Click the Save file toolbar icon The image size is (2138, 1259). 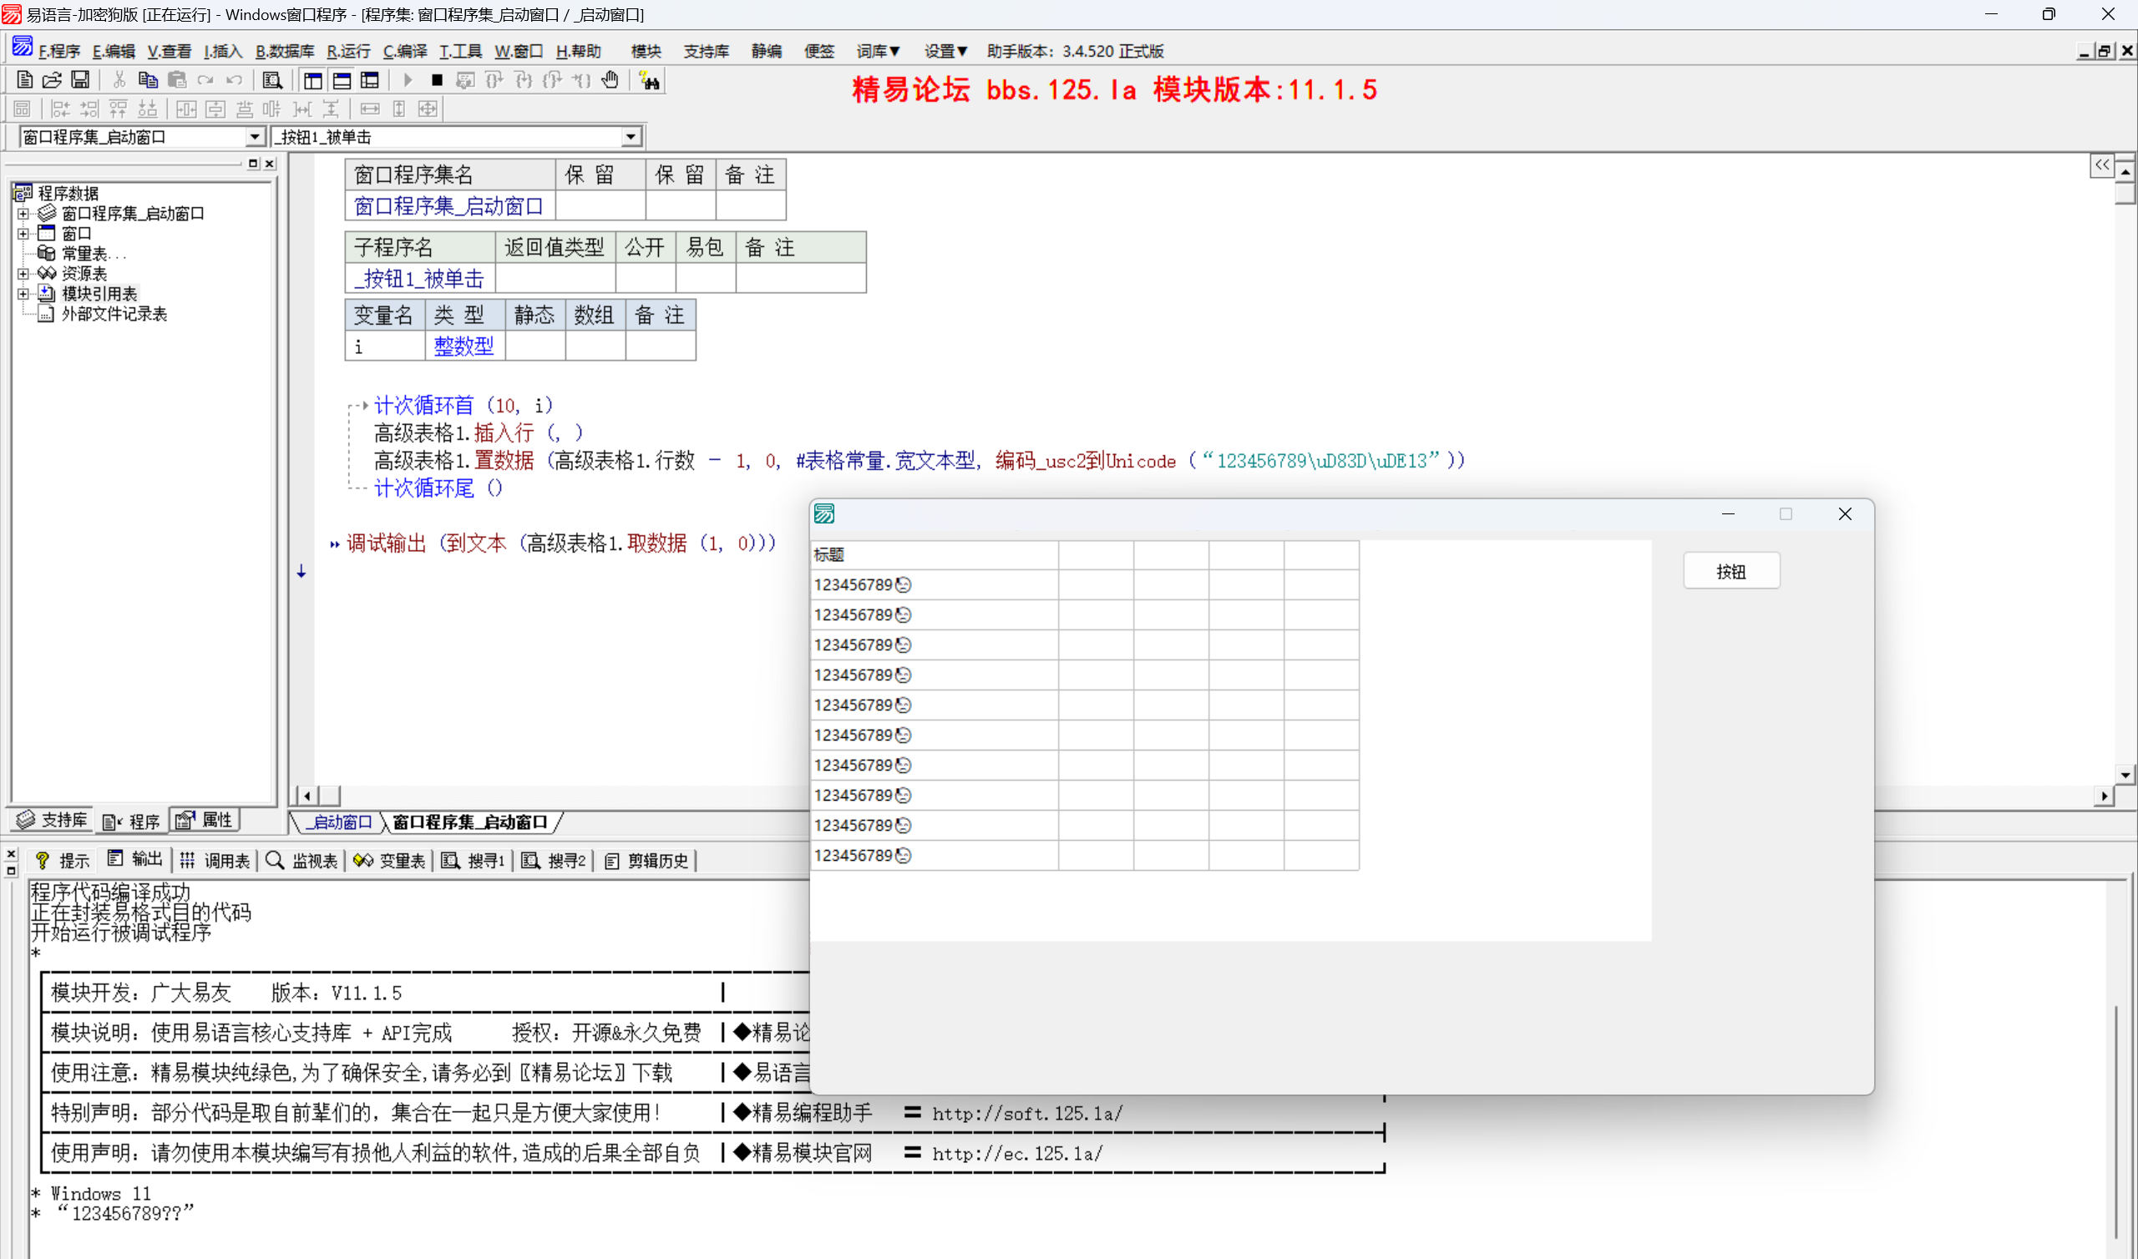coord(81,81)
